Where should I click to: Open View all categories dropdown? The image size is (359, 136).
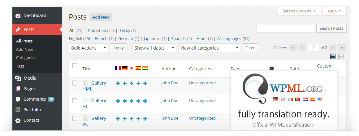point(209,48)
